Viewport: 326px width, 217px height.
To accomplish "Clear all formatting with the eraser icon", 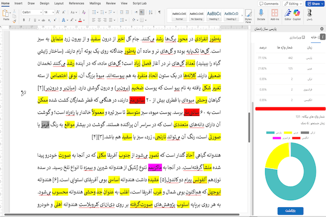I will coord(84,12).
